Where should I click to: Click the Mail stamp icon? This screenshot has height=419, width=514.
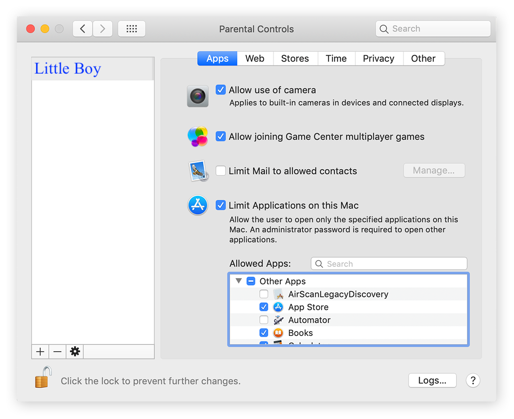coord(197,170)
